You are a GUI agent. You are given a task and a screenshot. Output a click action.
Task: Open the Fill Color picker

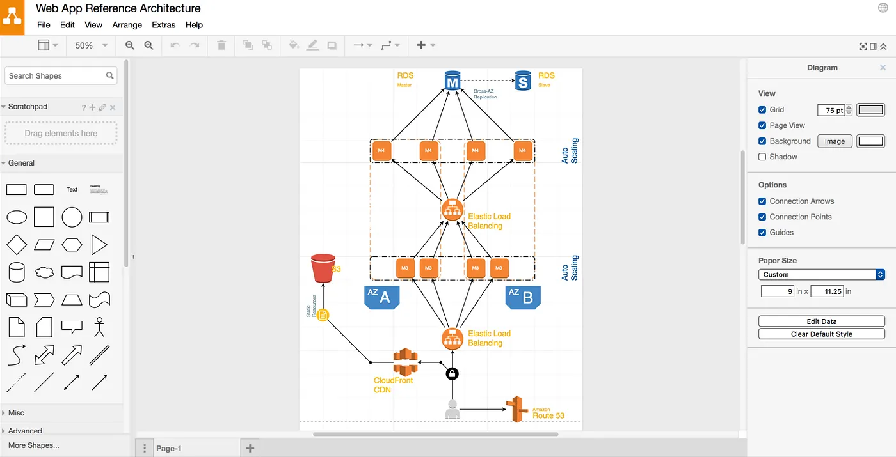pos(294,45)
